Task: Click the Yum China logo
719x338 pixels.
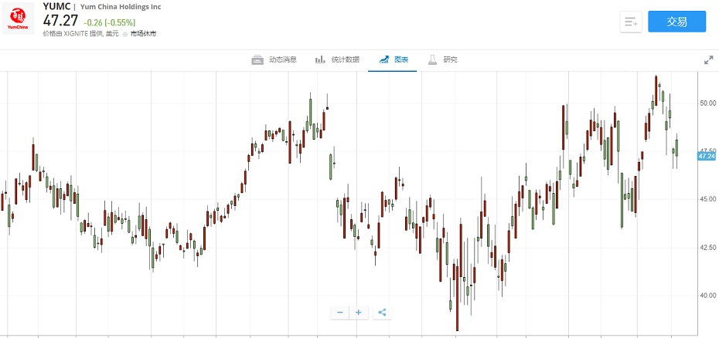Action: [17, 21]
